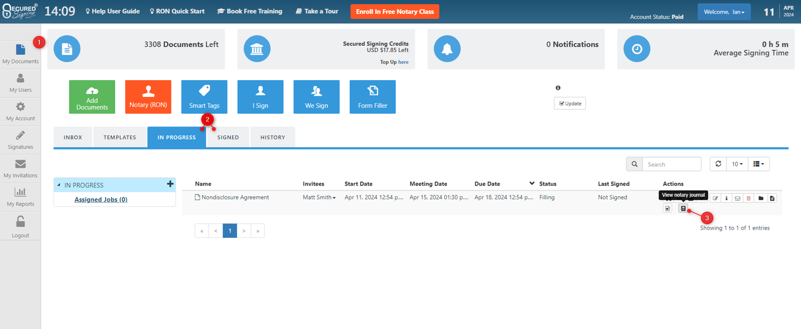Click the Update checkbox button
This screenshot has width=801, height=329.
click(x=570, y=104)
